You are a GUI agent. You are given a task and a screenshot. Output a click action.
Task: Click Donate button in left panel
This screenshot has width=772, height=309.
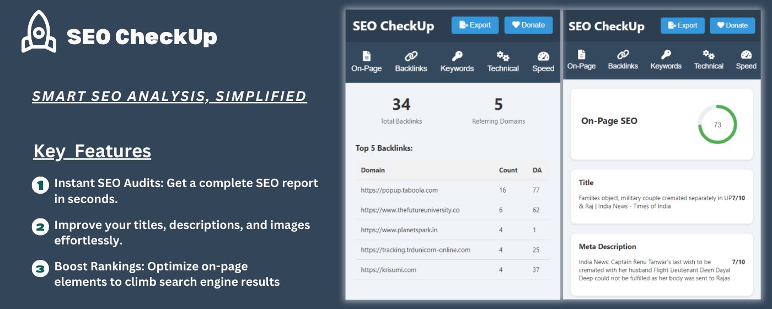click(528, 25)
